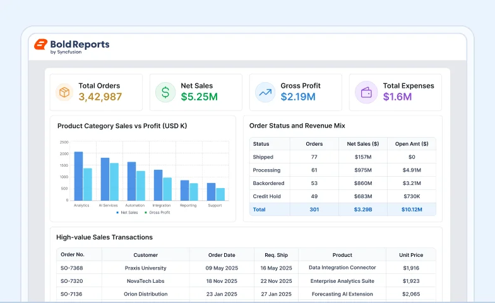Click the Integration category axis label
Screen dimensions: 495x303
coord(162,205)
